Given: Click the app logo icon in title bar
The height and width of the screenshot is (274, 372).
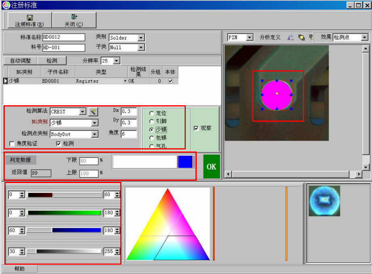Looking at the screenshot, I should (6, 5).
